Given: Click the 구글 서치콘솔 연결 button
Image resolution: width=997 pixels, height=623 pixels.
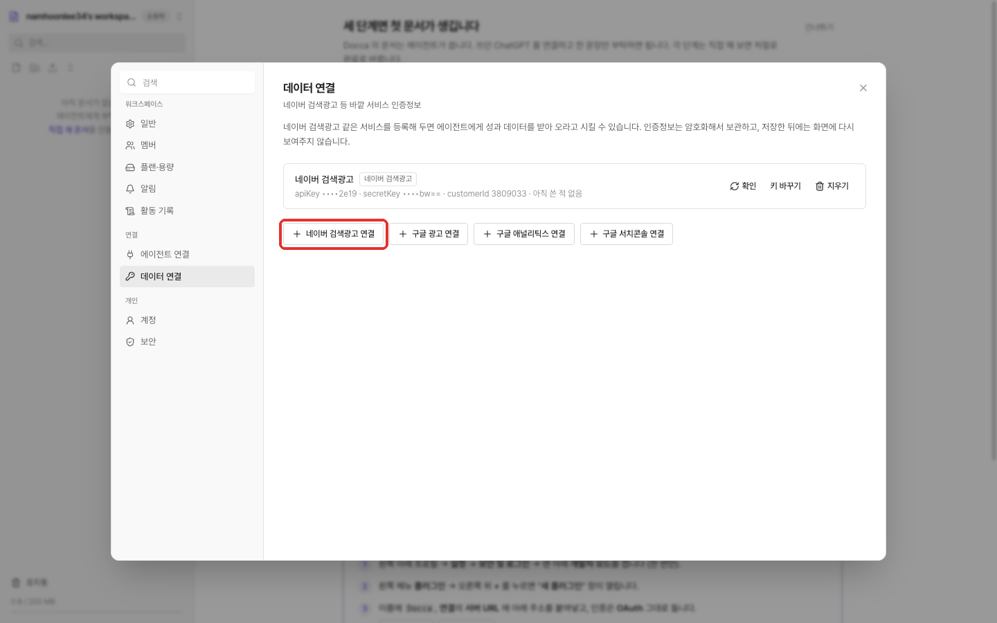Looking at the screenshot, I should [x=627, y=234].
